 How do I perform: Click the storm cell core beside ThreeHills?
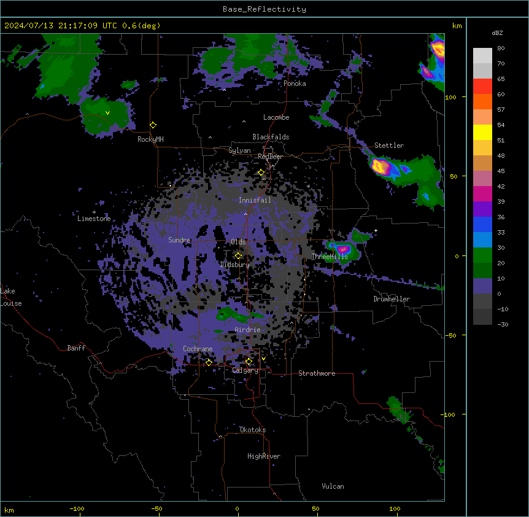(343, 249)
